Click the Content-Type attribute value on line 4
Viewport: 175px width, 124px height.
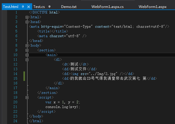pyautogui.click(x=78, y=27)
